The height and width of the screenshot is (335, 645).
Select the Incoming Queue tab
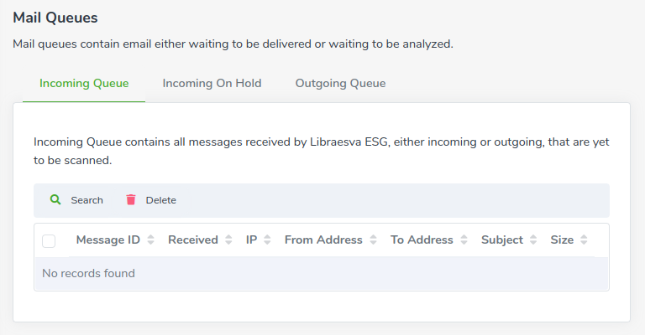(84, 83)
